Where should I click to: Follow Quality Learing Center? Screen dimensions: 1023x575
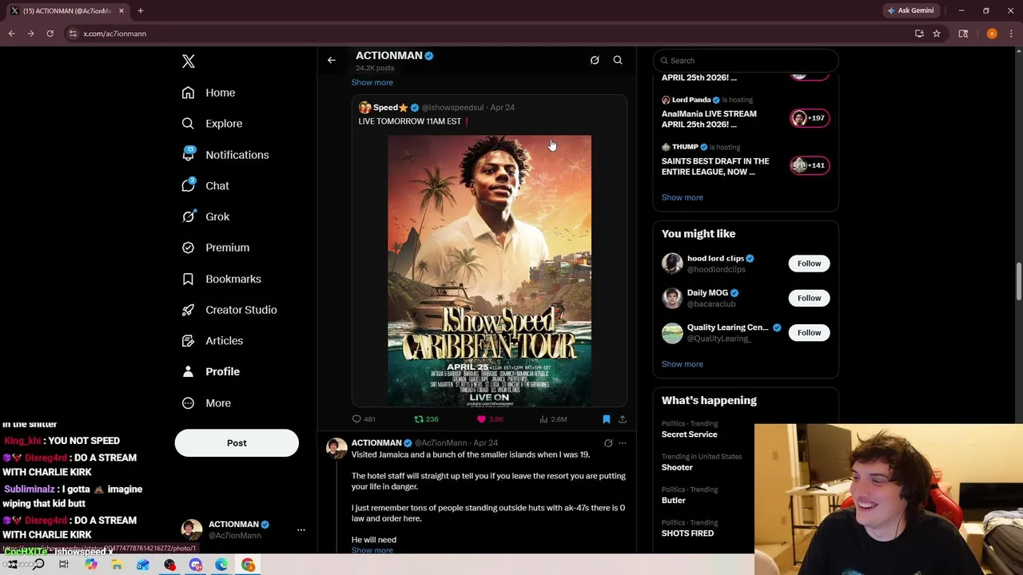point(809,332)
